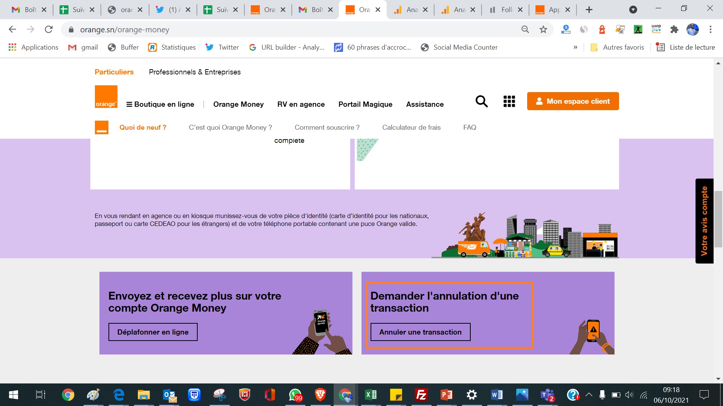Open the Applications bookmark shortcut

pos(34,47)
